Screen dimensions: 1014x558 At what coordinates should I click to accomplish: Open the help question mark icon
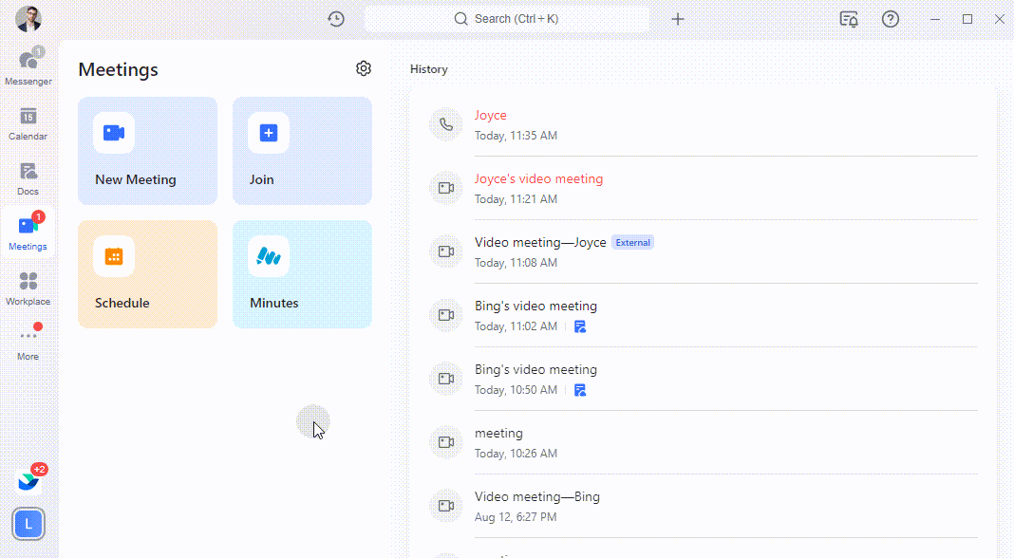[x=891, y=19]
